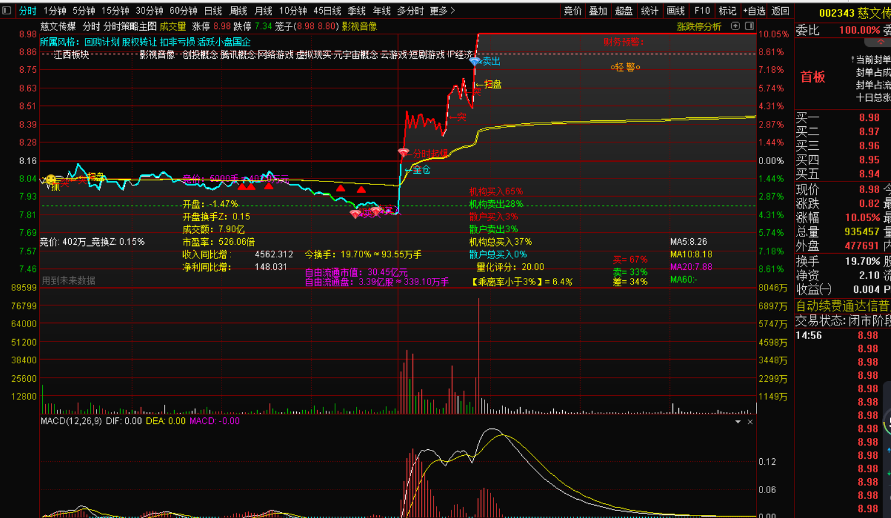
Task: Click the 成交量 indicator label
Action: pyautogui.click(x=172, y=27)
